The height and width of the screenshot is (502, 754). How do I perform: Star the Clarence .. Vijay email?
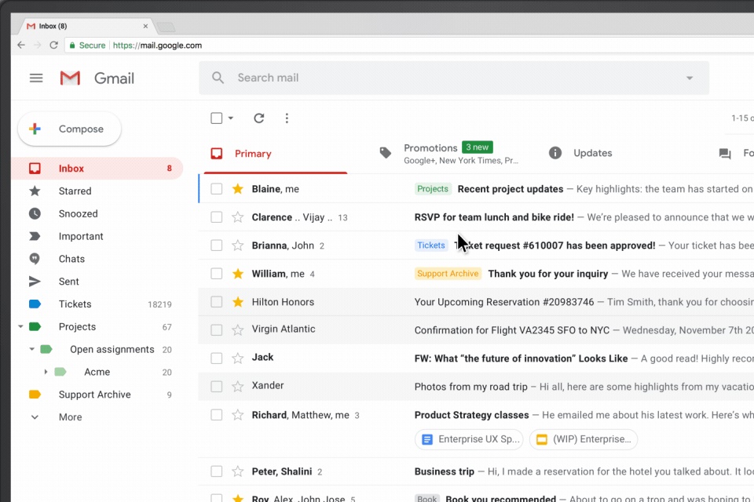pyautogui.click(x=237, y=217)
